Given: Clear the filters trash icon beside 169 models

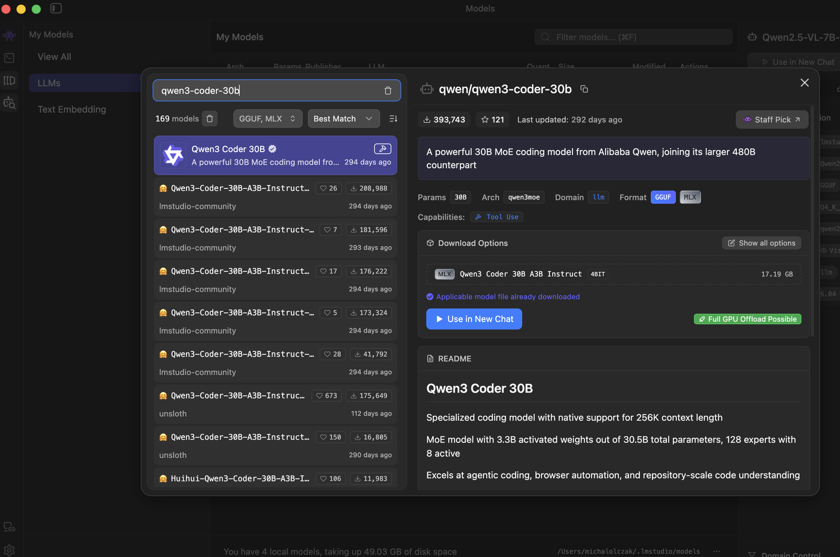Looking at the screenshot, I should point(210,119).
